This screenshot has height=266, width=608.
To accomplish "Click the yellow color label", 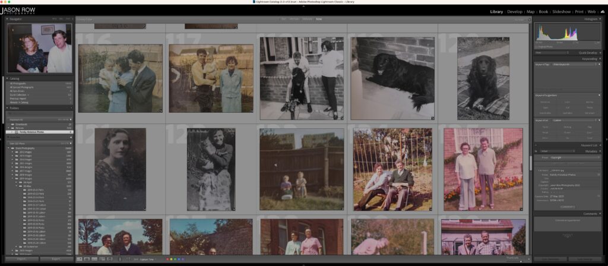I will [x=172, y=259].
